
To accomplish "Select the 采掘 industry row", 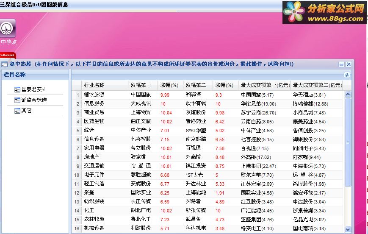I will [x=207, y=193].
